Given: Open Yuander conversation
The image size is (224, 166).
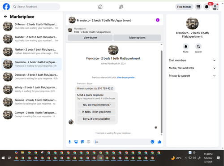Looking at the screenshot, I should (x=31, y=39).
